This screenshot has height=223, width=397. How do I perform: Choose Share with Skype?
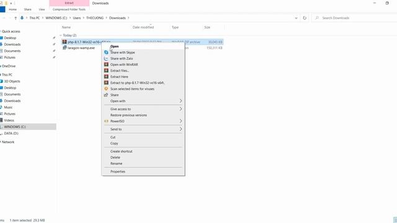point(143,52)
